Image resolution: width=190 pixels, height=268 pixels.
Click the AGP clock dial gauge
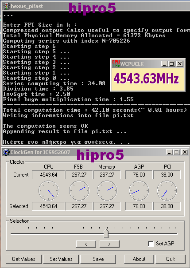[139, 191]
